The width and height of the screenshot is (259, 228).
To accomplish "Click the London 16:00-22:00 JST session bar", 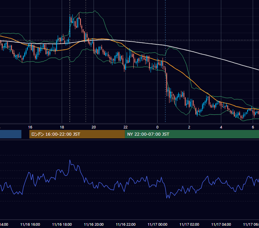I will (x=77, y=134).
